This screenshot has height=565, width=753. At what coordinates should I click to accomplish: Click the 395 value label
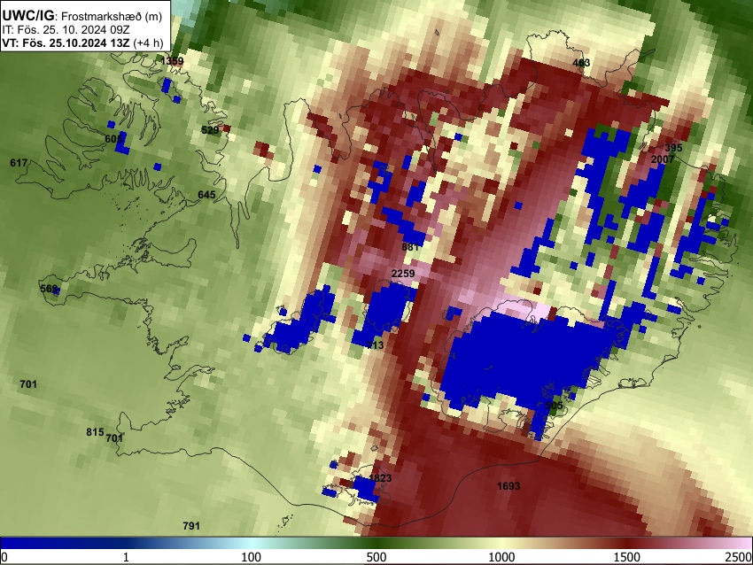point(673,148)
